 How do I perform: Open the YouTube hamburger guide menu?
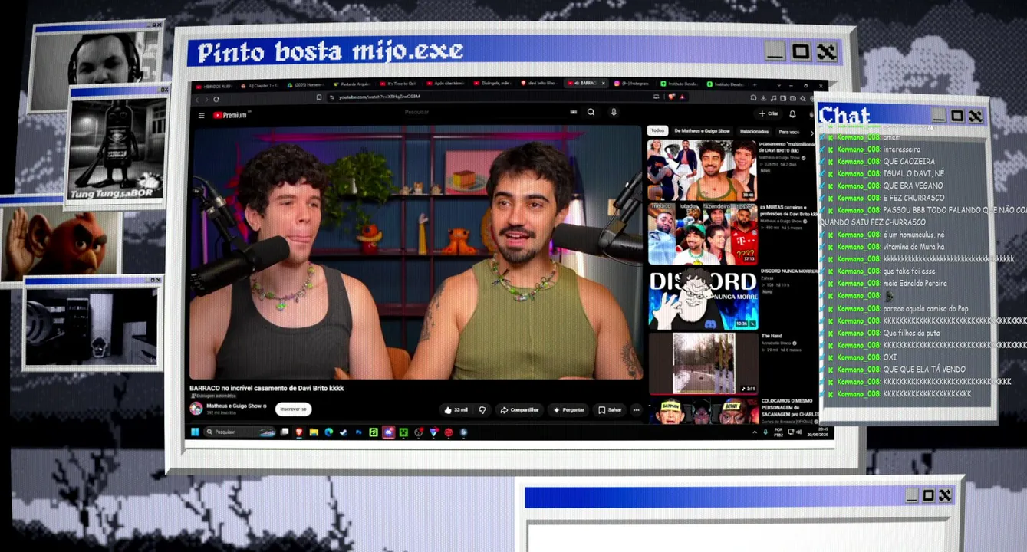[x=201, y=115]
